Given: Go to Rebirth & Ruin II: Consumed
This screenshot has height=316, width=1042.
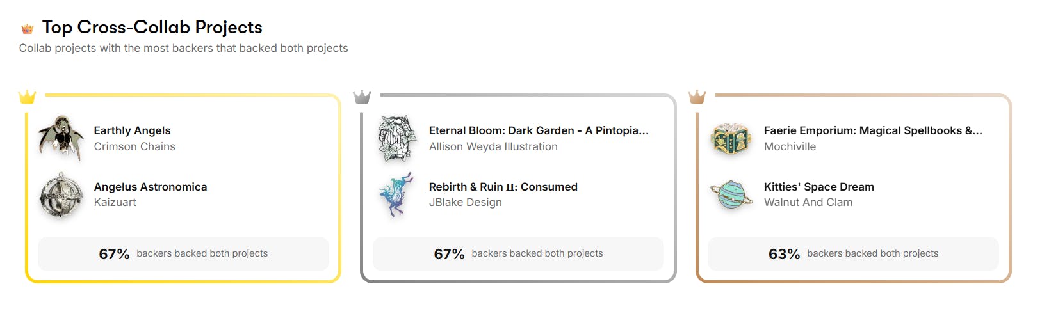Looking at the screenshot, I should pyautogui.click(x=503, y=187).
